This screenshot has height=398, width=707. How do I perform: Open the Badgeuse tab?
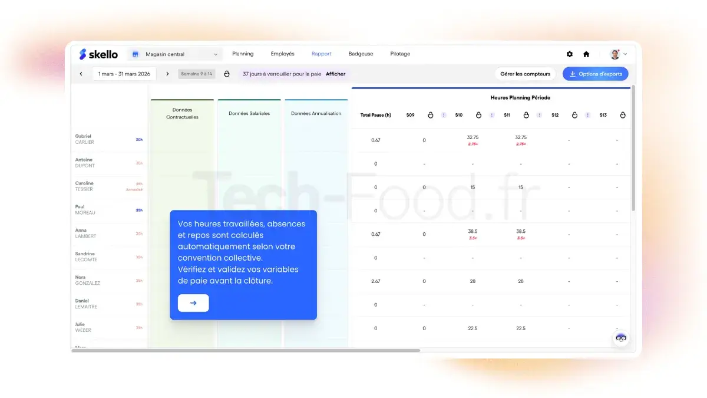tap(361, 54)
